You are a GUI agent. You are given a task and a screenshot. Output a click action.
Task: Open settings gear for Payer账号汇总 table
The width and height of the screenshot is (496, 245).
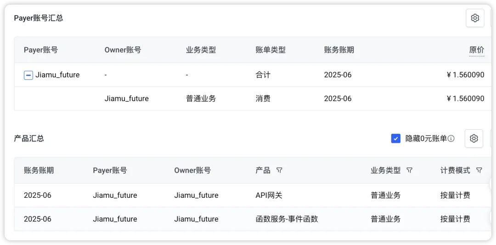point(475,18)
